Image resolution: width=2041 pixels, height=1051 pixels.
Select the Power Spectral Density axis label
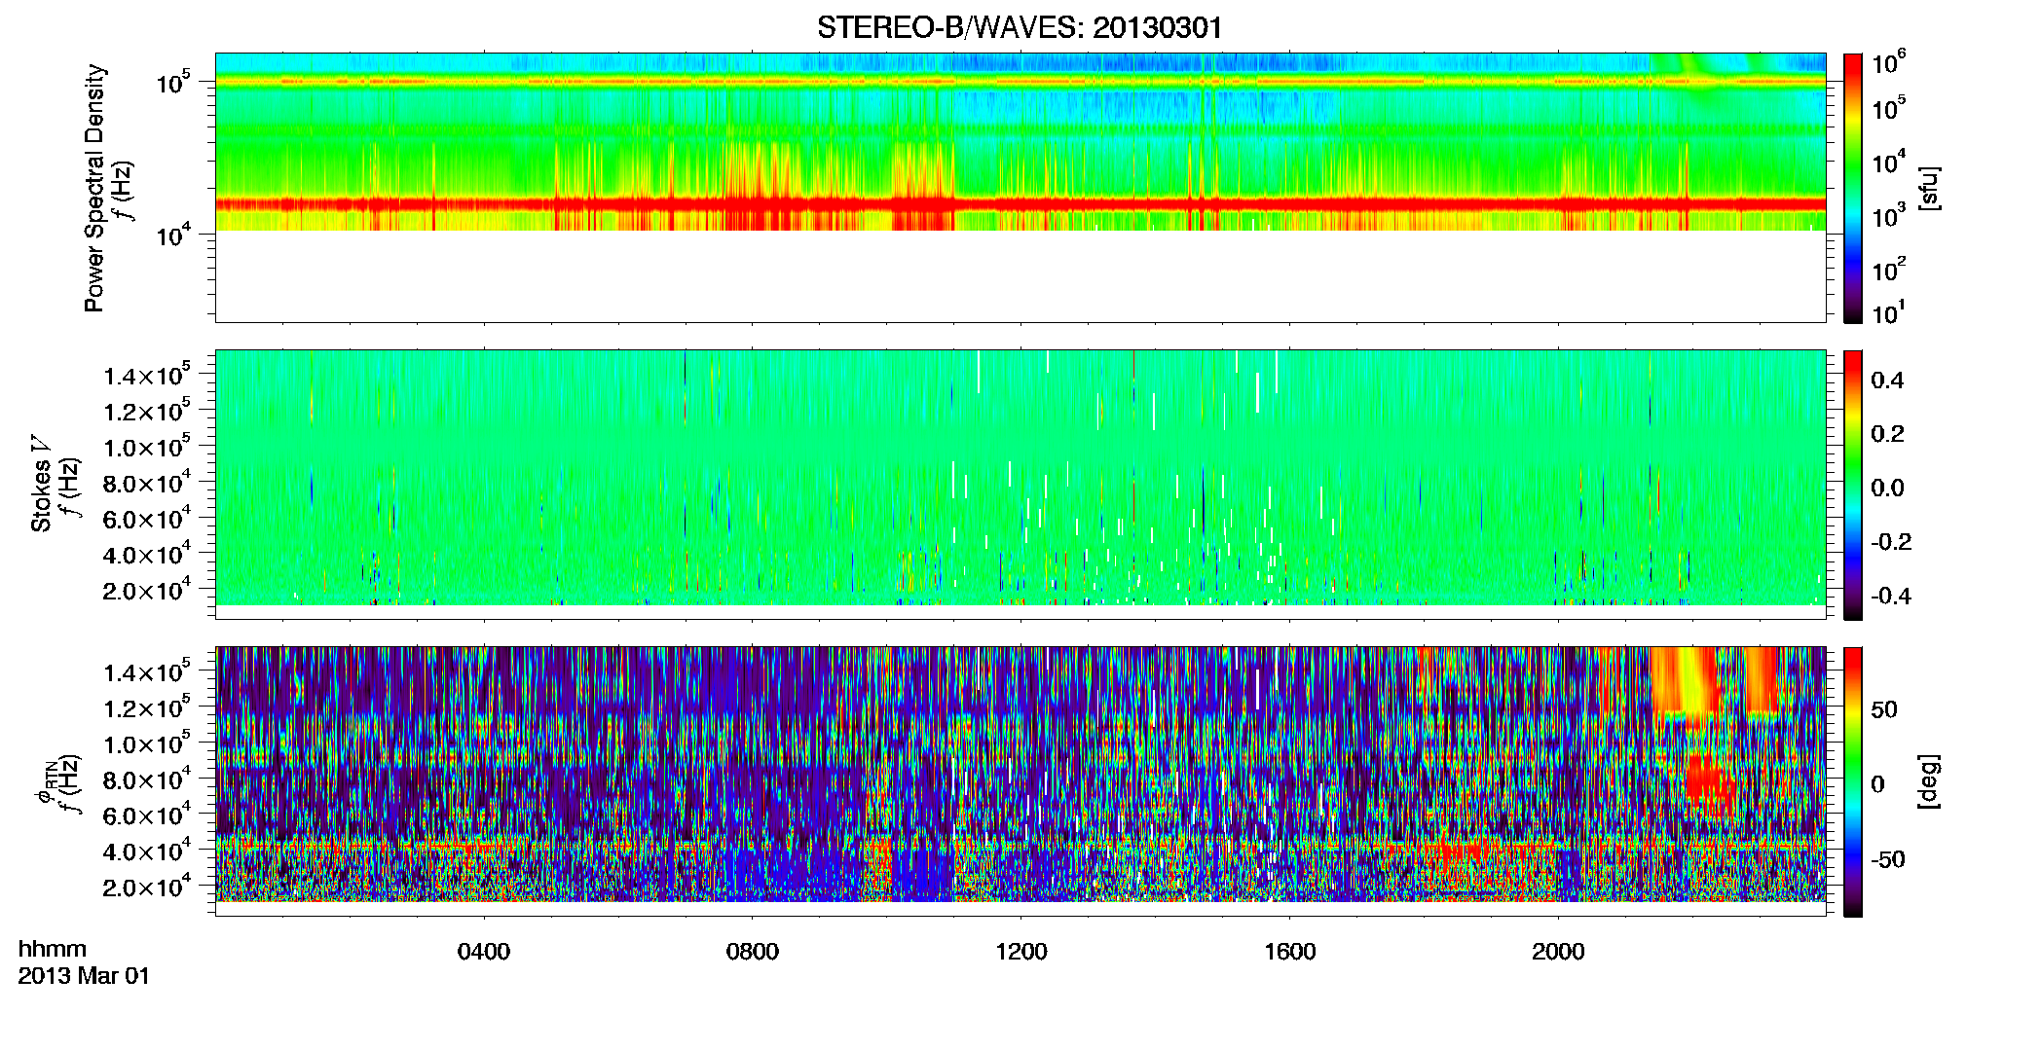click(x=94, y=188)
